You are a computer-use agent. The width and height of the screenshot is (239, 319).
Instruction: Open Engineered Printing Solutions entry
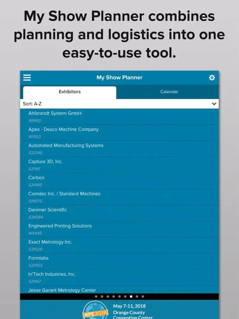(x=119, y=229)
